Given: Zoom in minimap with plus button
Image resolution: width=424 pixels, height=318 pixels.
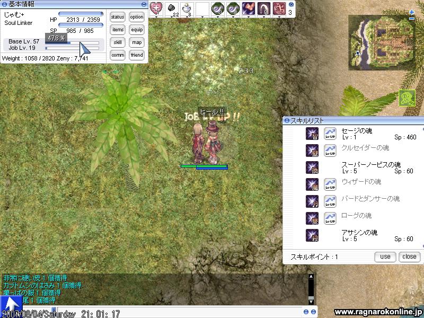Looking at the screenshot, I should click(x=412, y=12).
